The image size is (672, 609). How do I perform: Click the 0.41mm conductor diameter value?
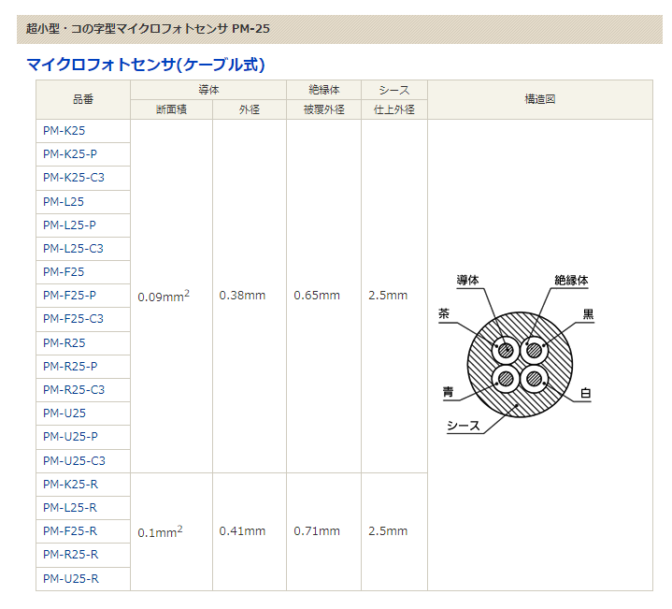[x=242, y=531]
